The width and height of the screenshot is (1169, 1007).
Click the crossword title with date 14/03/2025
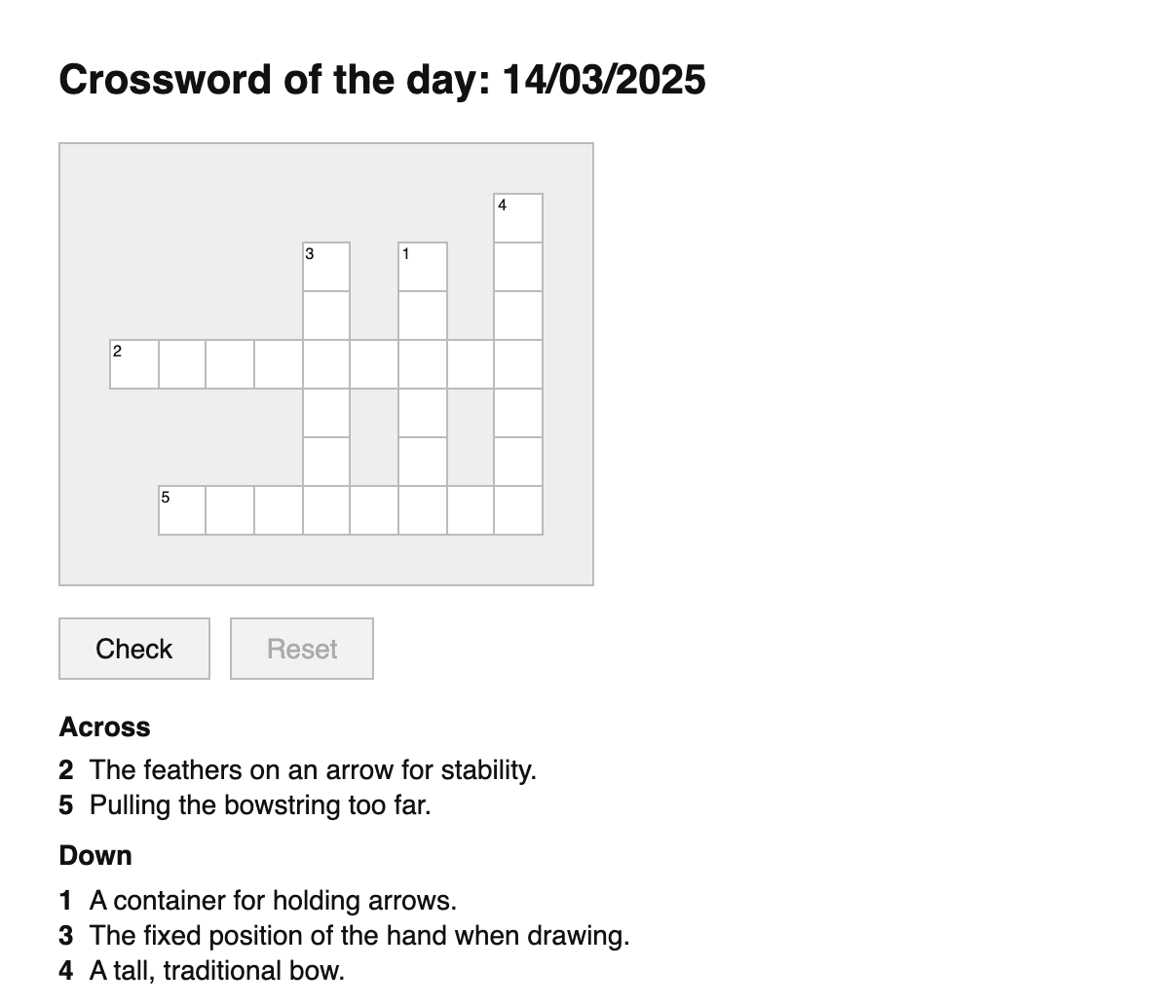382,79
